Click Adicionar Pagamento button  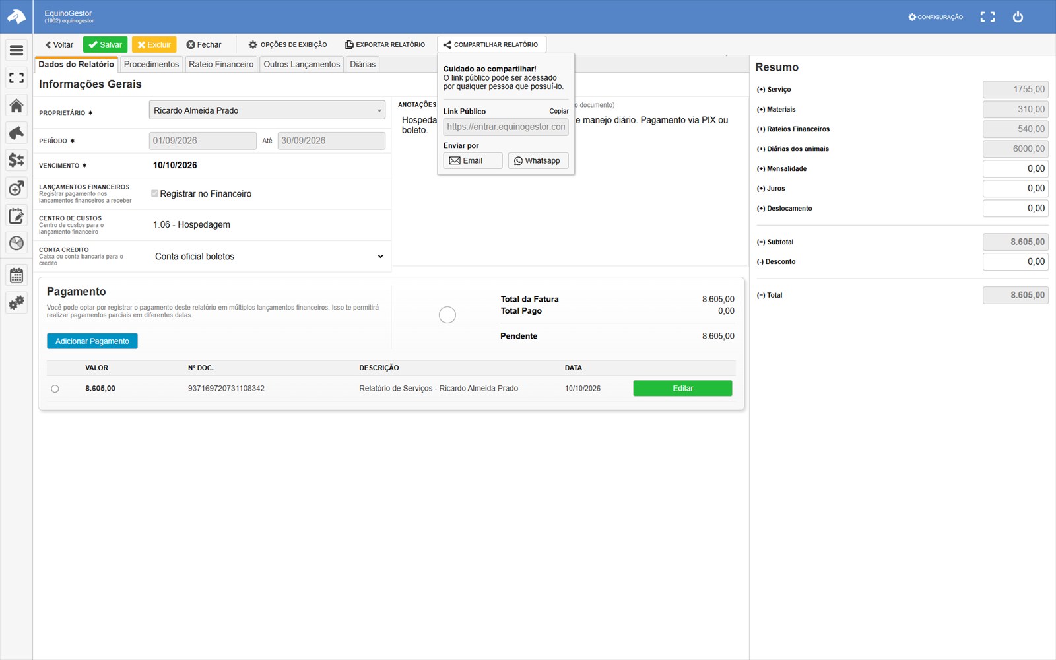point(92,341)
